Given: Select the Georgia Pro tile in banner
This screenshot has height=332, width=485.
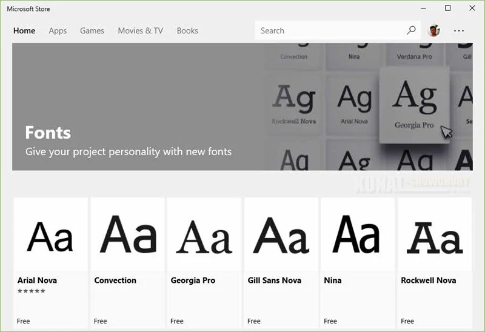Looking at the screenshot, I should [414, 105].
